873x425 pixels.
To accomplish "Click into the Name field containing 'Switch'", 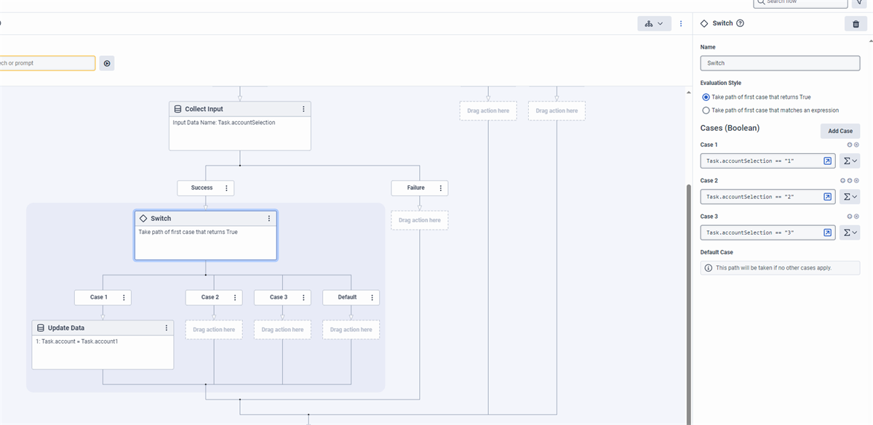I will coord(780,63).
